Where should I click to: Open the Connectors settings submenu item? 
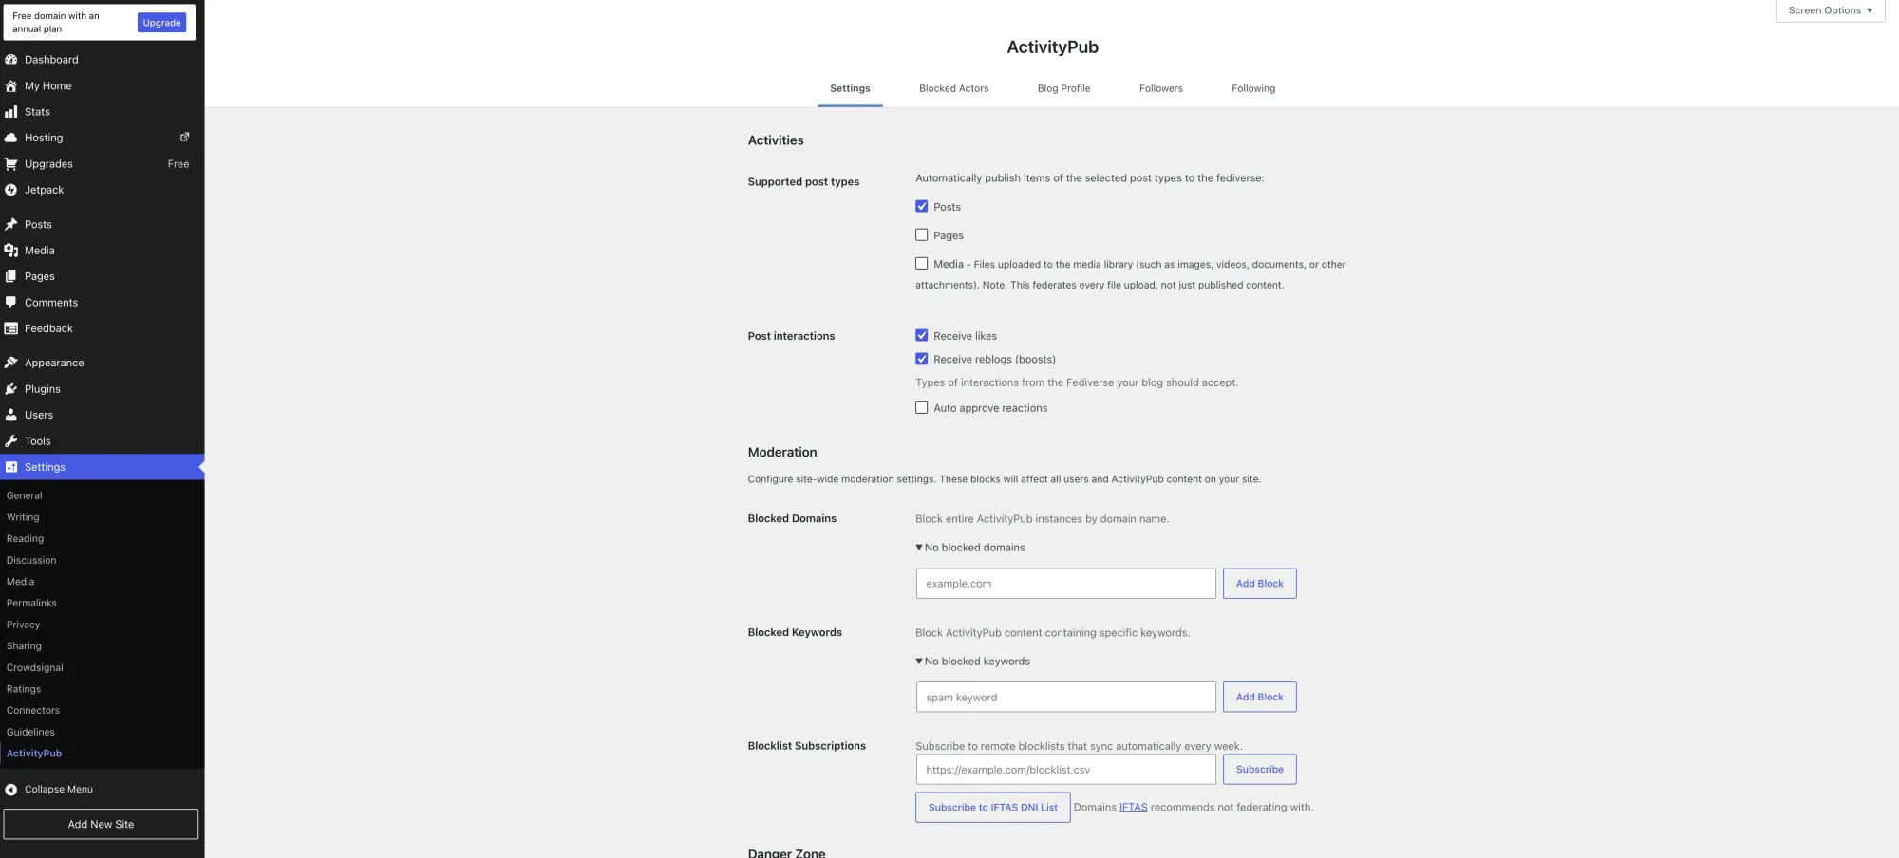pyautogui.click(x=33, y=710)
